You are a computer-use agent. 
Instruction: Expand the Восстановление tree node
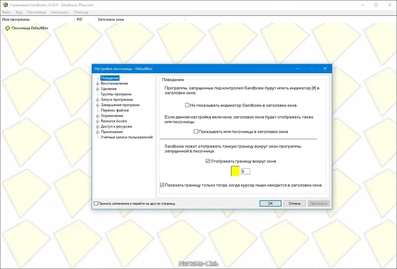pos(98,83)
